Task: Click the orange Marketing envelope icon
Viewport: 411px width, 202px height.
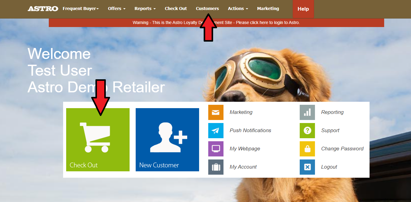Action: pos(216,112)
